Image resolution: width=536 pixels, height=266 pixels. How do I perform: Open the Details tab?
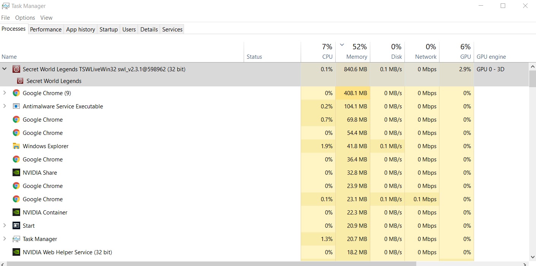[x=149, y=30]
